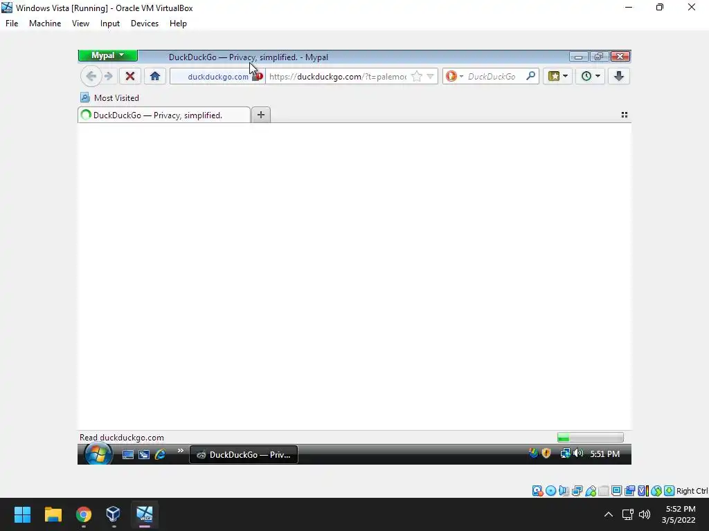Open the History clock dropdown button
This screenshot has height=531, width=709.
point(591,76)
